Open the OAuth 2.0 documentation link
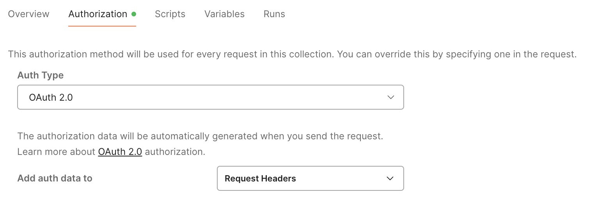Viewport: 589px width, 199px height. [120, 152]
